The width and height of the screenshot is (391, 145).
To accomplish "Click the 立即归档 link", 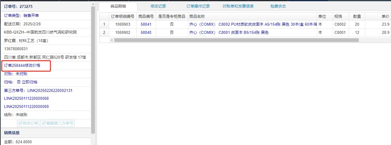I will pyautogui.click(x=30, y=82).
